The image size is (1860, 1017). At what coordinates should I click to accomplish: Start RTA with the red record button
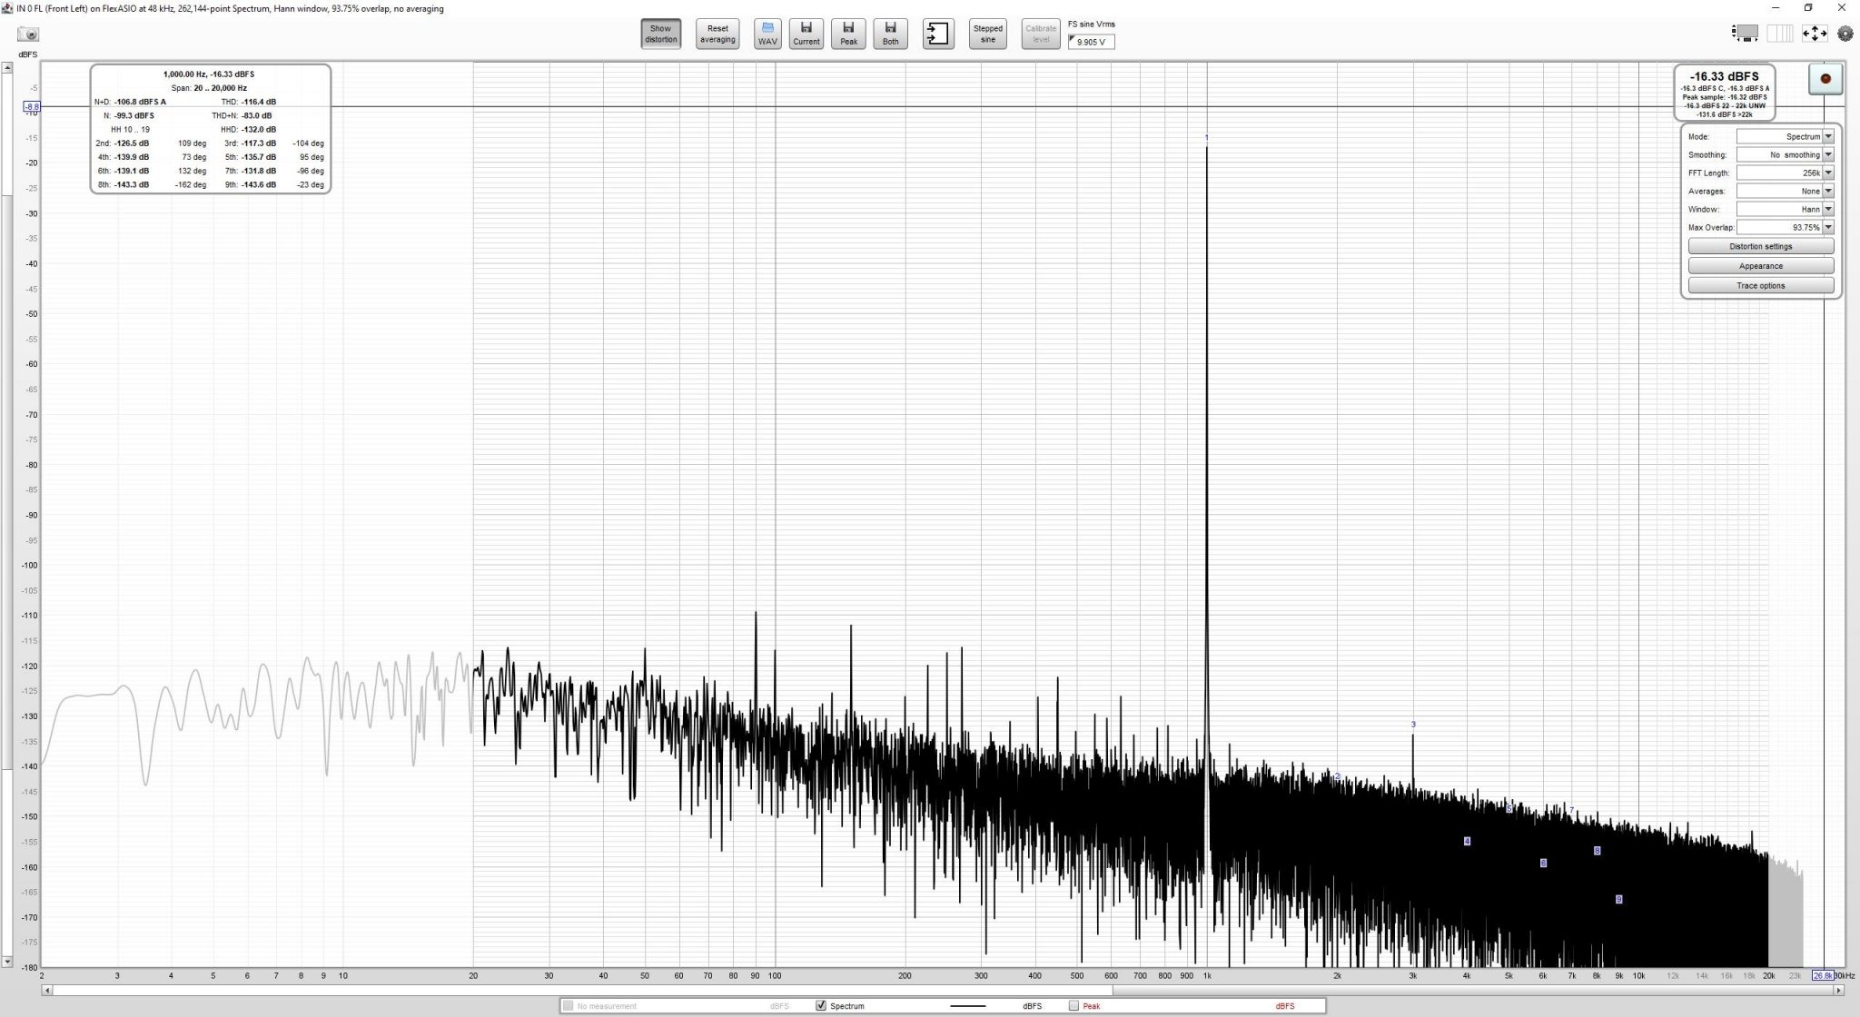tap(1825, 79)
